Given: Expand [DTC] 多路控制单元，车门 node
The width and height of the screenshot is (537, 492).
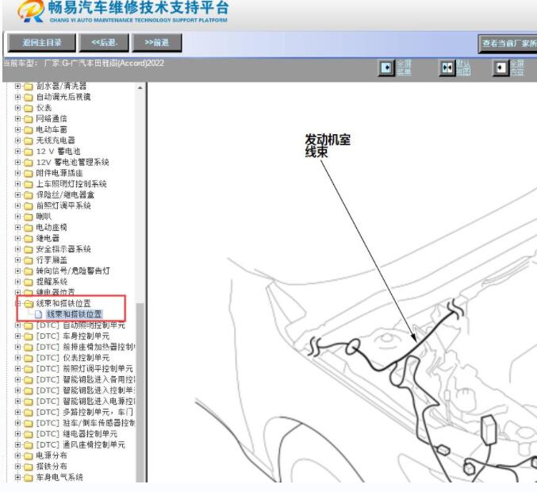Looking at the screenshot, I should tap(17, 412).
